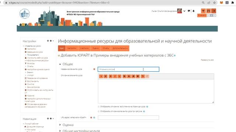Open the MetaMask fox extension
This screenshot has width=236, height=132.
pos(221,3)
